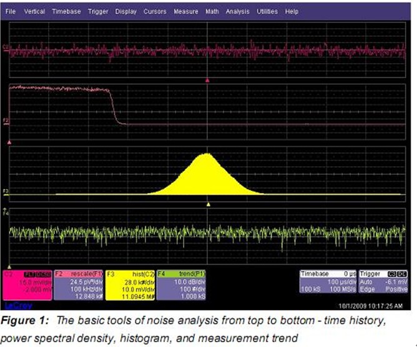The height and width of the screenshot is (347, 417).
Task: Open the Timebase menu
Action: pyautogui.click(x=66, y=12)
